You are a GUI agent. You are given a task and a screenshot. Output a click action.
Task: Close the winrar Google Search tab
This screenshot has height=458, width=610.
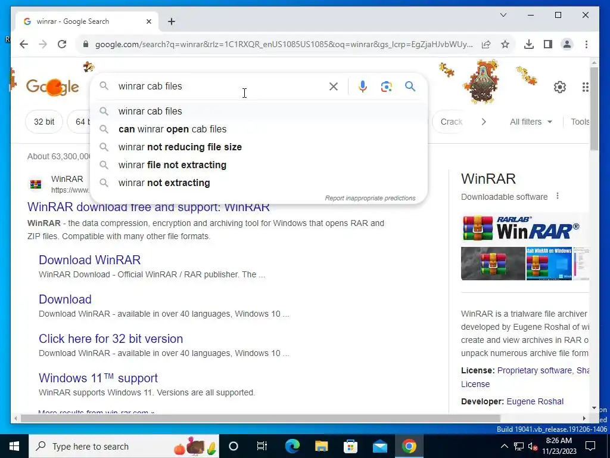[x=148, y=21]
